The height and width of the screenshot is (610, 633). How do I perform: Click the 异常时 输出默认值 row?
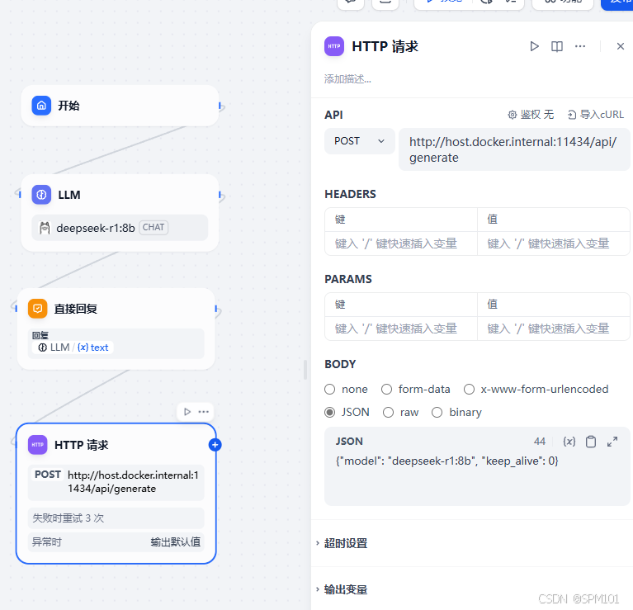pos(116,542)
